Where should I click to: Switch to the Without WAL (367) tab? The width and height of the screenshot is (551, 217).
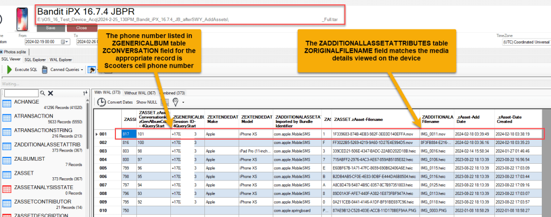(136, 92)
